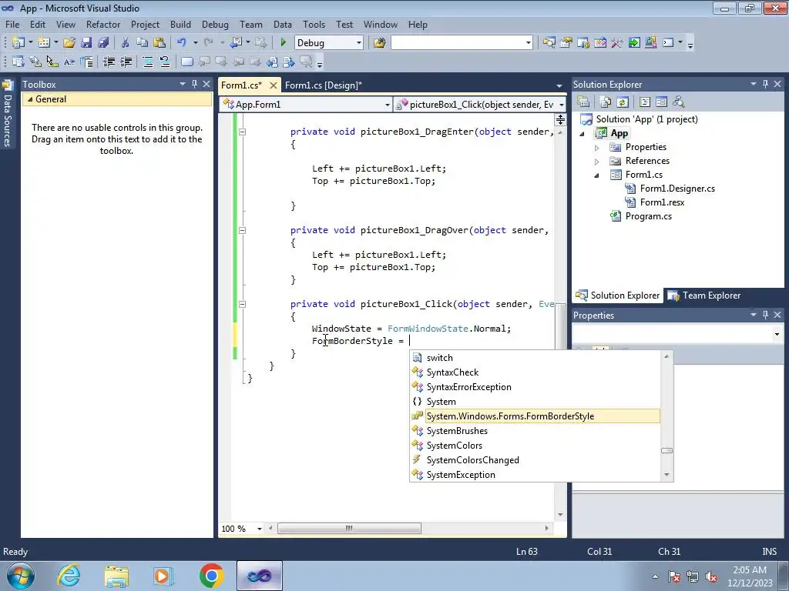Viewport: 789px width, 591px height.
Task: Click the editor horizontal scrollbar thumb
Action: pos(349,528)
